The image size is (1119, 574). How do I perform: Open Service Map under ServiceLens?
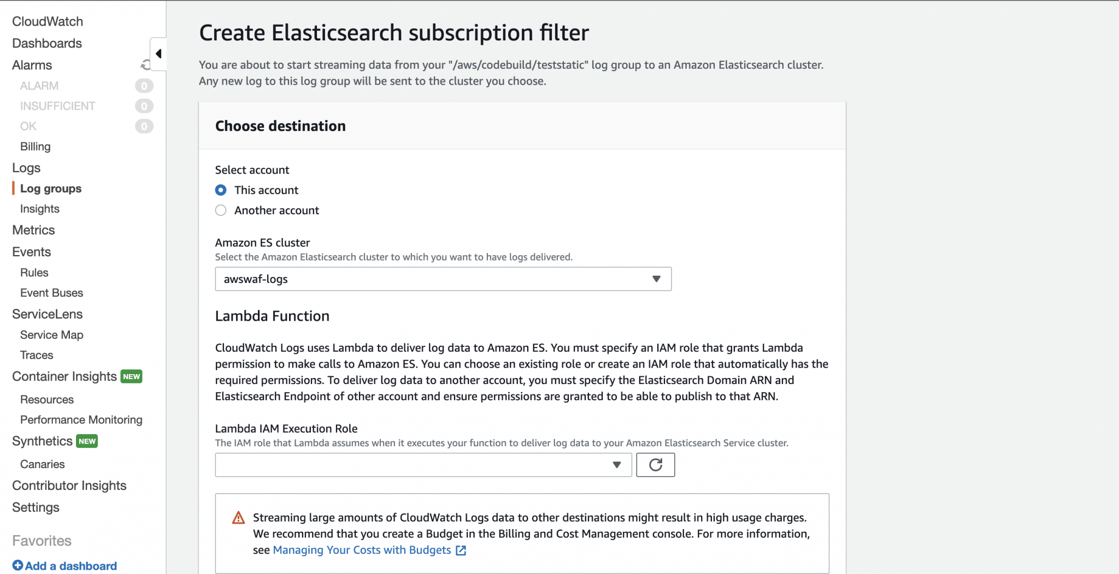(51, 335)
